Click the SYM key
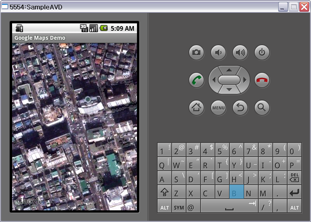Viewport: 311px width, 222px height. 179,206
